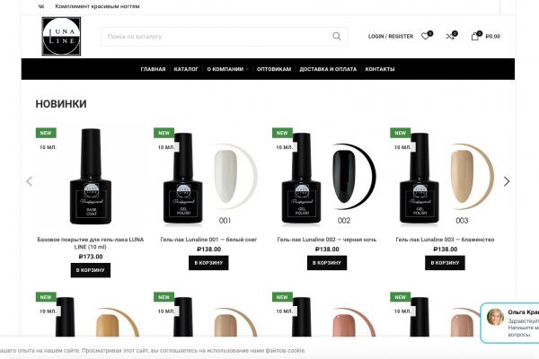Open the Ольга chat widget popup
The width and height of the screenshot is (539, 359).
tap(510, 323)
